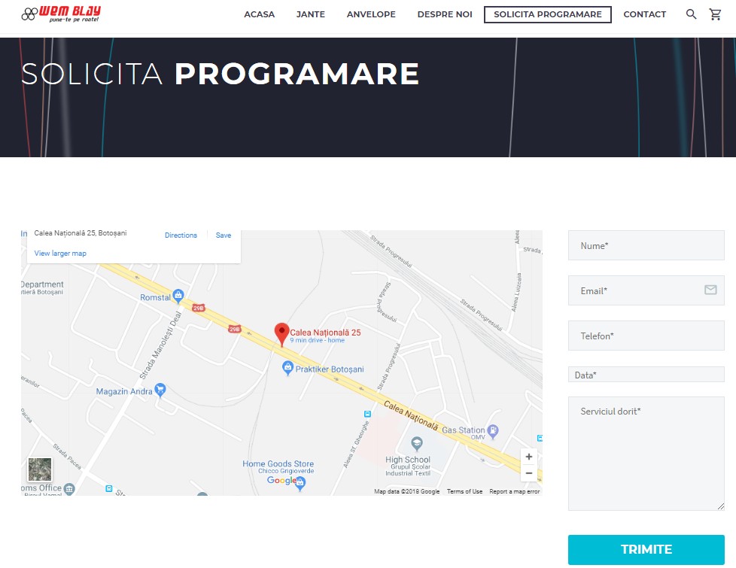Click the OMV gas station marker
The image size is (736, 568).
coord(493,431)
